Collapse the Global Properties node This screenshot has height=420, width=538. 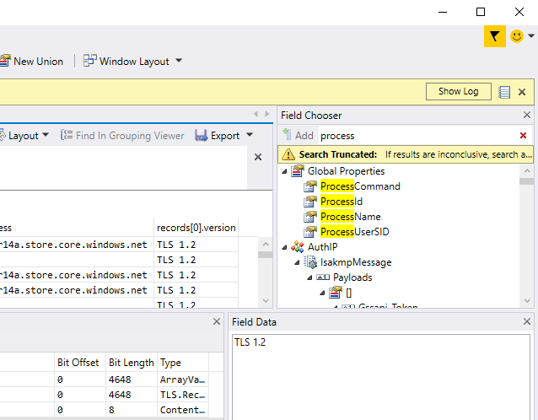[x=284, y=171]
